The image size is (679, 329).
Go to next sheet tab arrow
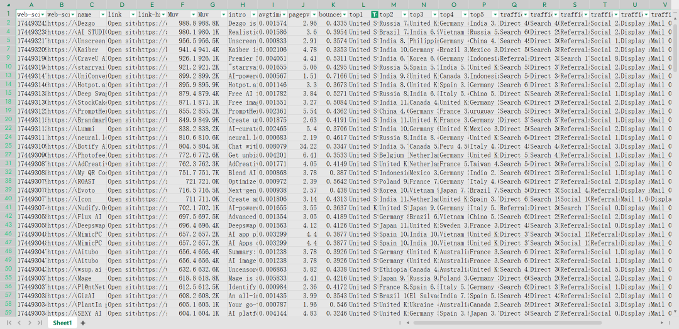[x=29, y=323]
